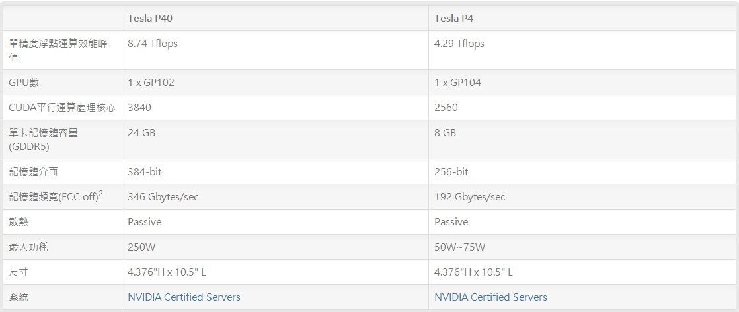
Task: Click the 2560 CUDA cores value
Action: pyautogui.click(x=446, y=108)
